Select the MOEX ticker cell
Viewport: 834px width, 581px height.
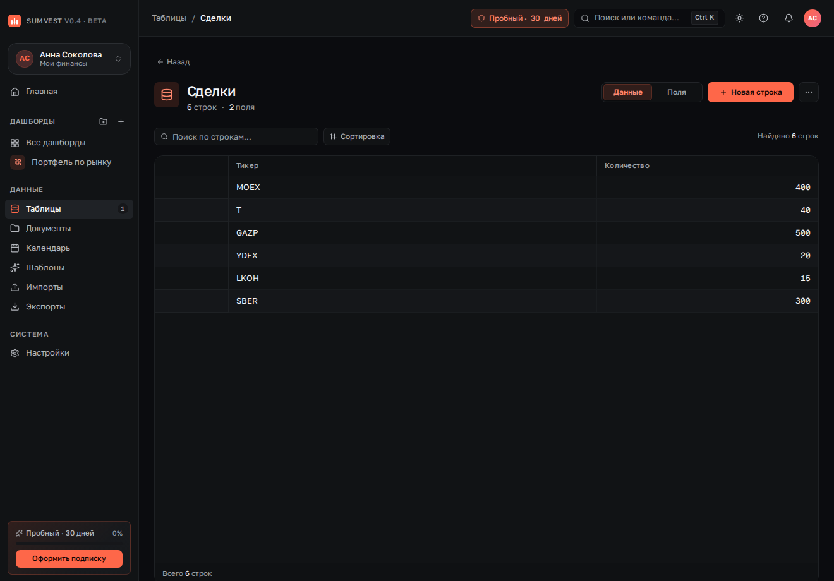[x=413, y=188]
